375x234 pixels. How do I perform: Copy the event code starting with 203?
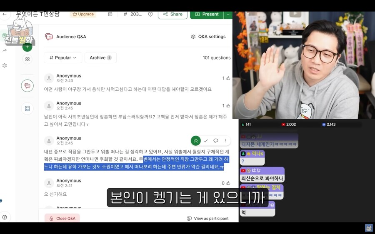pos(133,14)
